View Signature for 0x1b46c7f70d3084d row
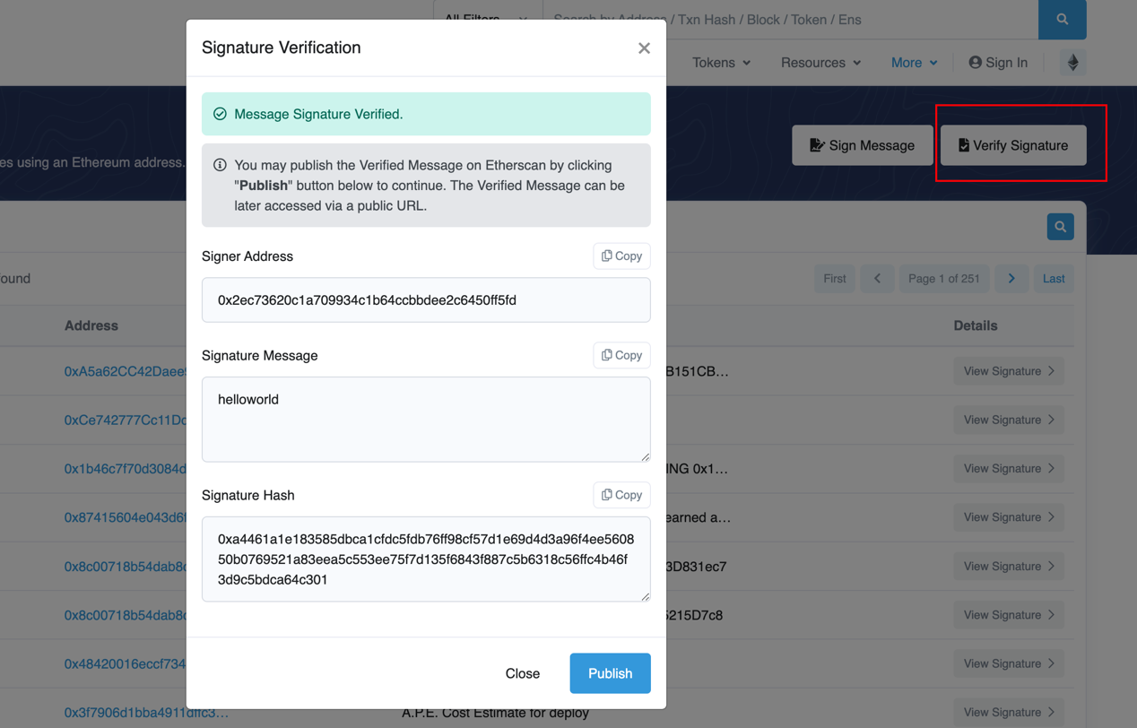Image resolution: width=1137 pixels, height=728 pixels. 1009,469
